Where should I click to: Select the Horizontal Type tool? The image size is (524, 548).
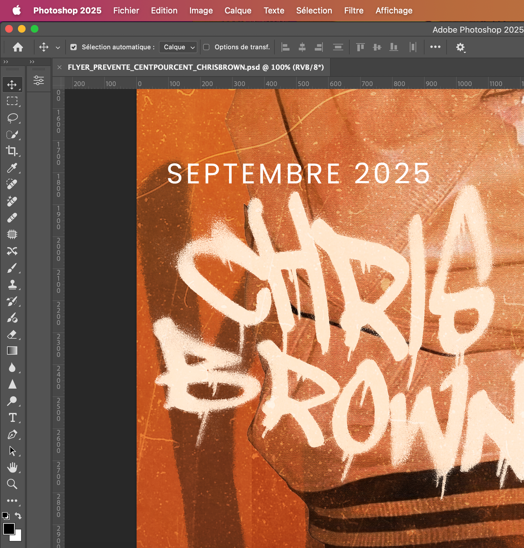(x=12, y=417)
